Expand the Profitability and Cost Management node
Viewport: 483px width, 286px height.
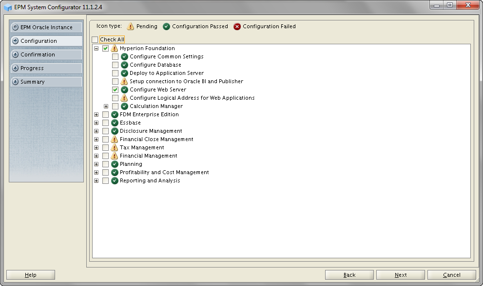pyautogui.click(x=96, y=173)
